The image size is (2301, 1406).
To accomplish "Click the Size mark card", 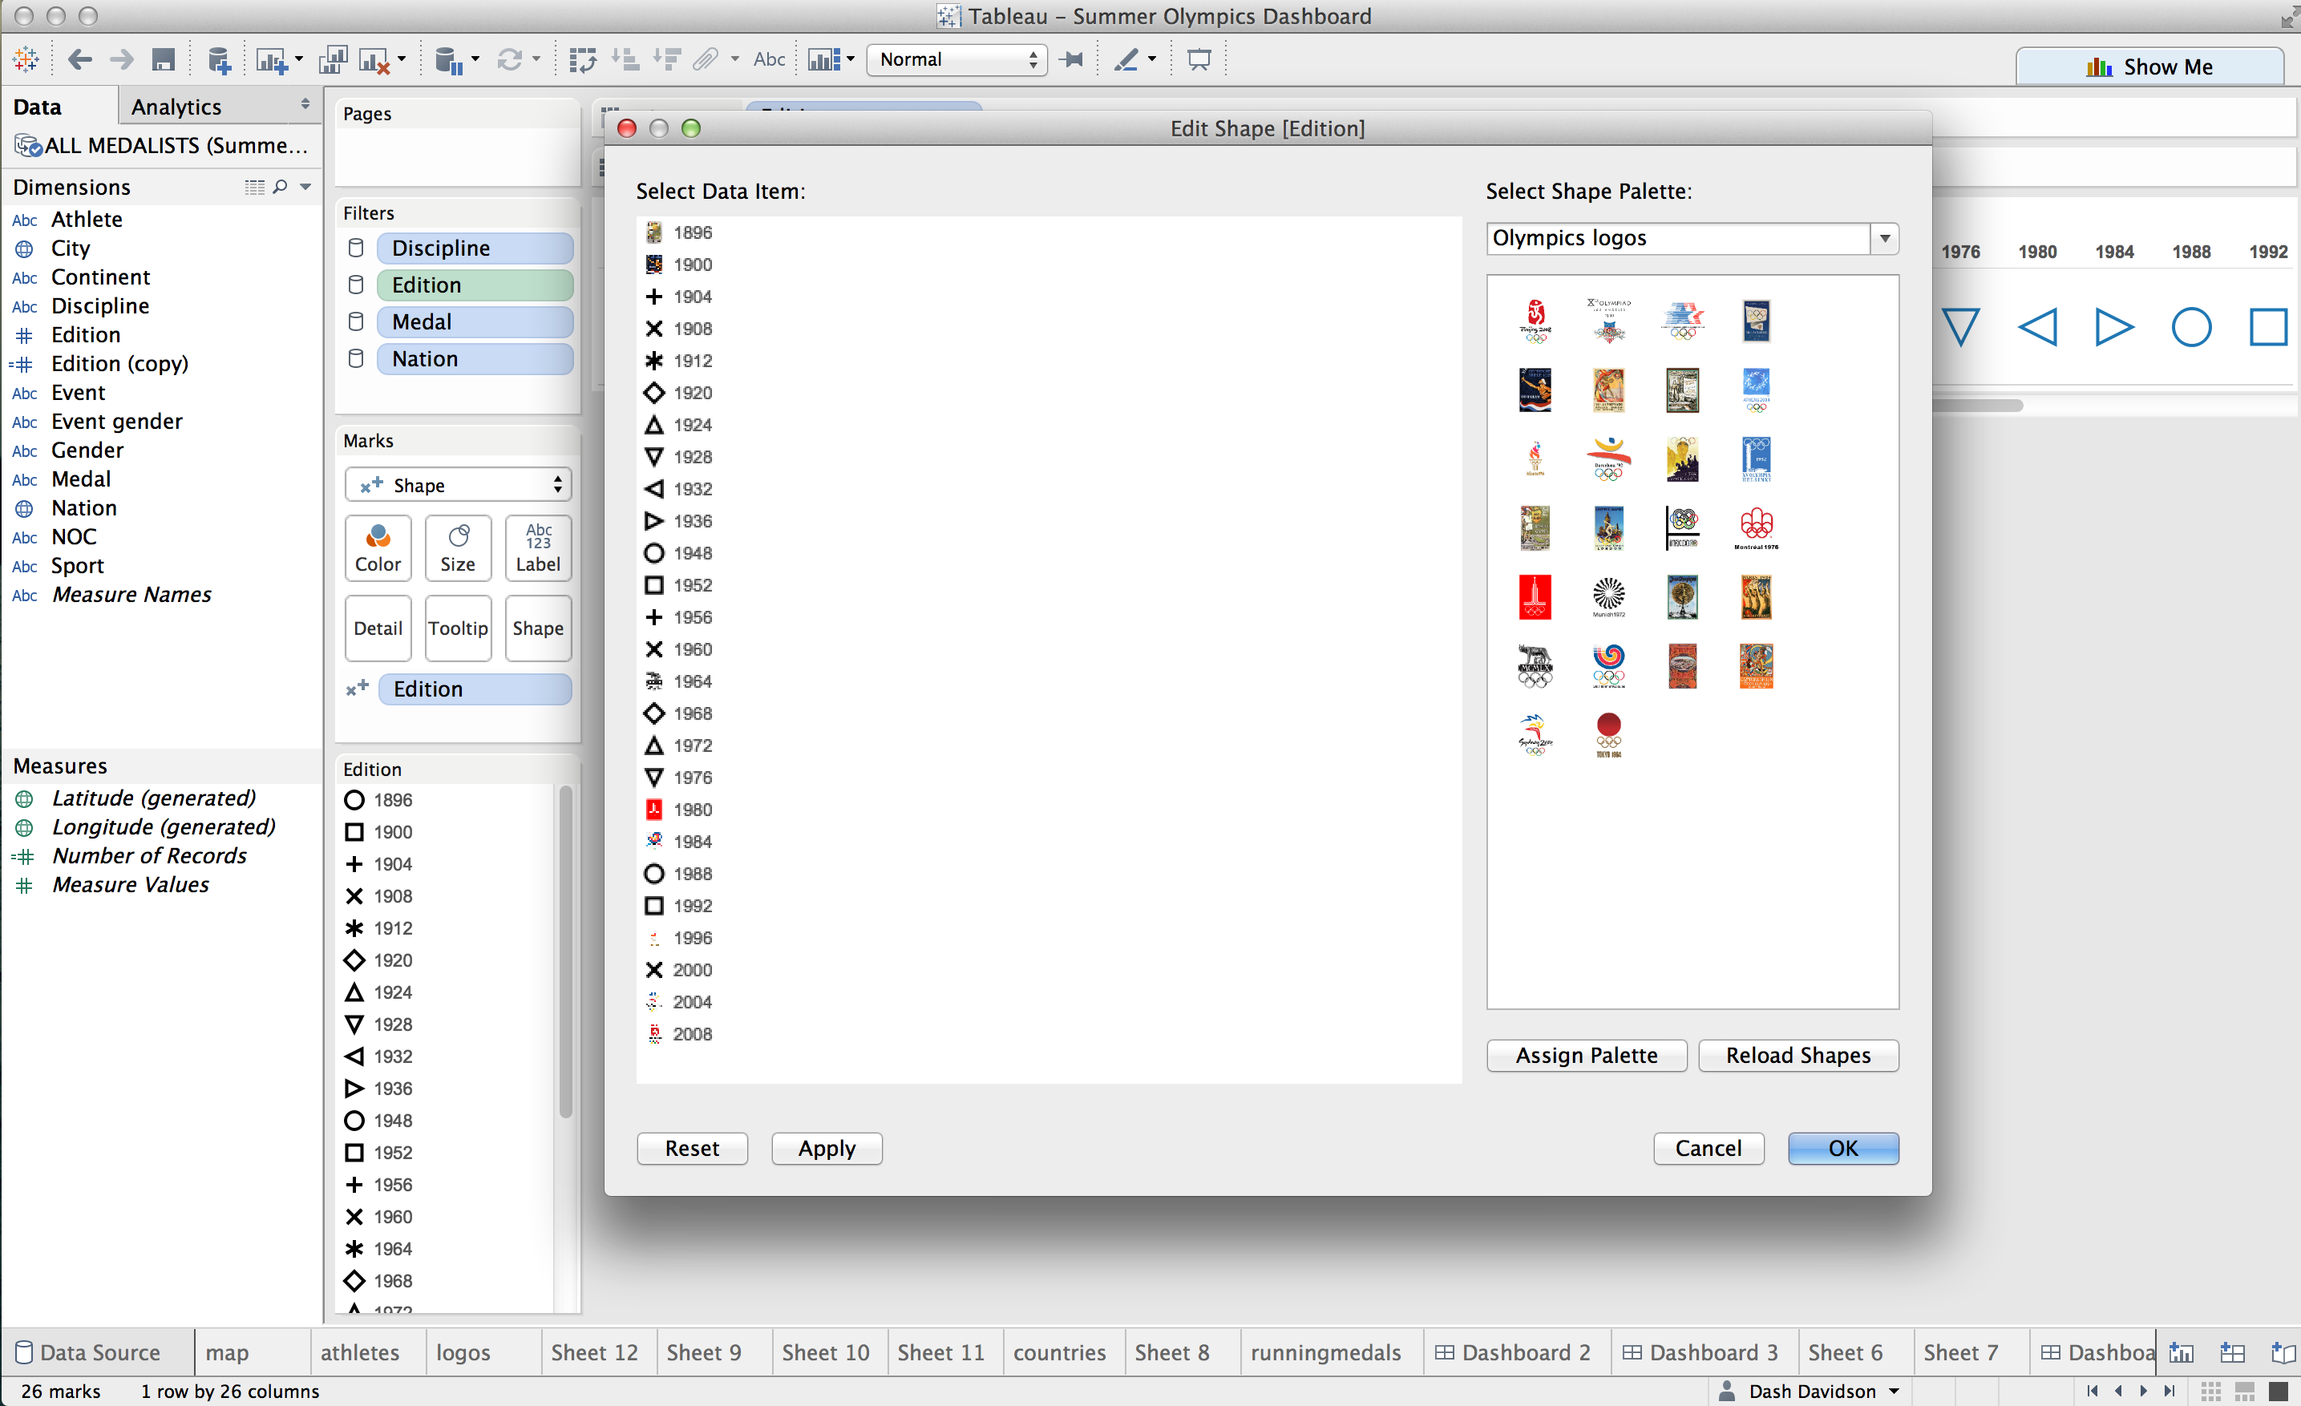I will click(458, 548).
